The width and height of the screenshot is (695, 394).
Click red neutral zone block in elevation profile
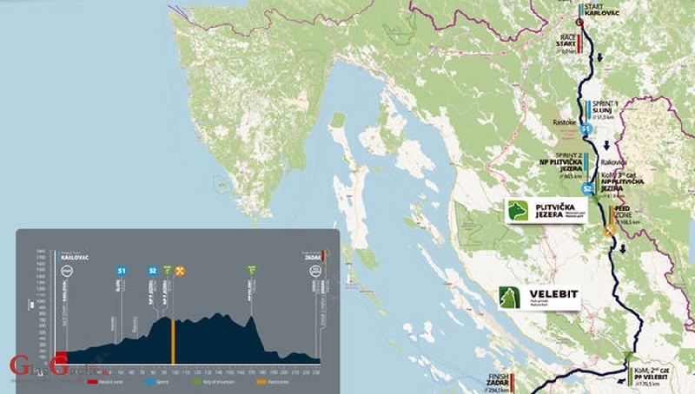[61, 358]
